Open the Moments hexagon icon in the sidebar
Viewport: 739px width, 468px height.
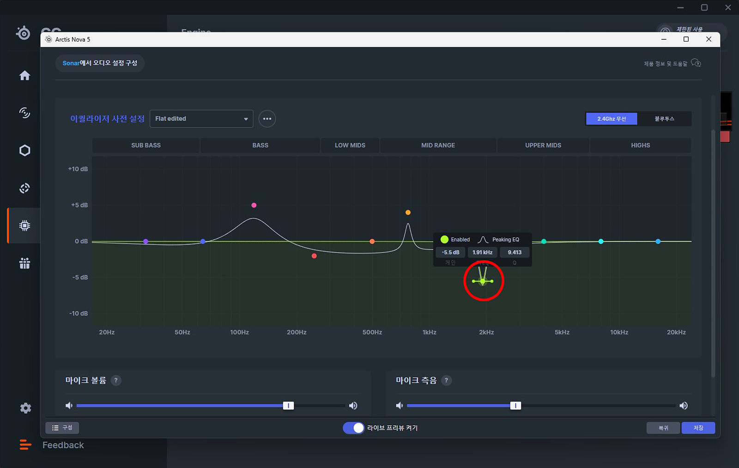(24, 151)
